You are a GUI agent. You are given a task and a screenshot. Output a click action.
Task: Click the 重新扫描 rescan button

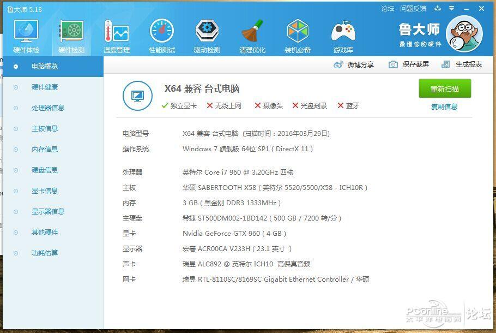click(x=445, y=89)
